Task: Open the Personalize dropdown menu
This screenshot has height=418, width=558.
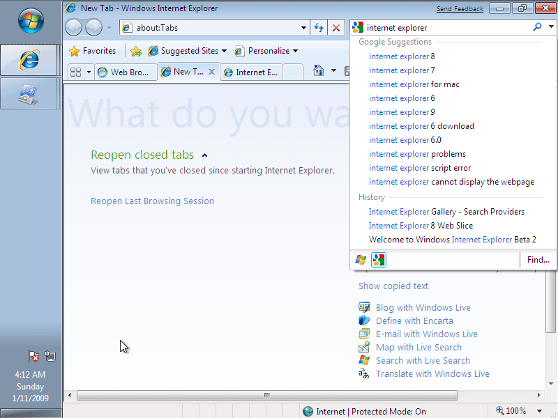Action: point(295,51)
